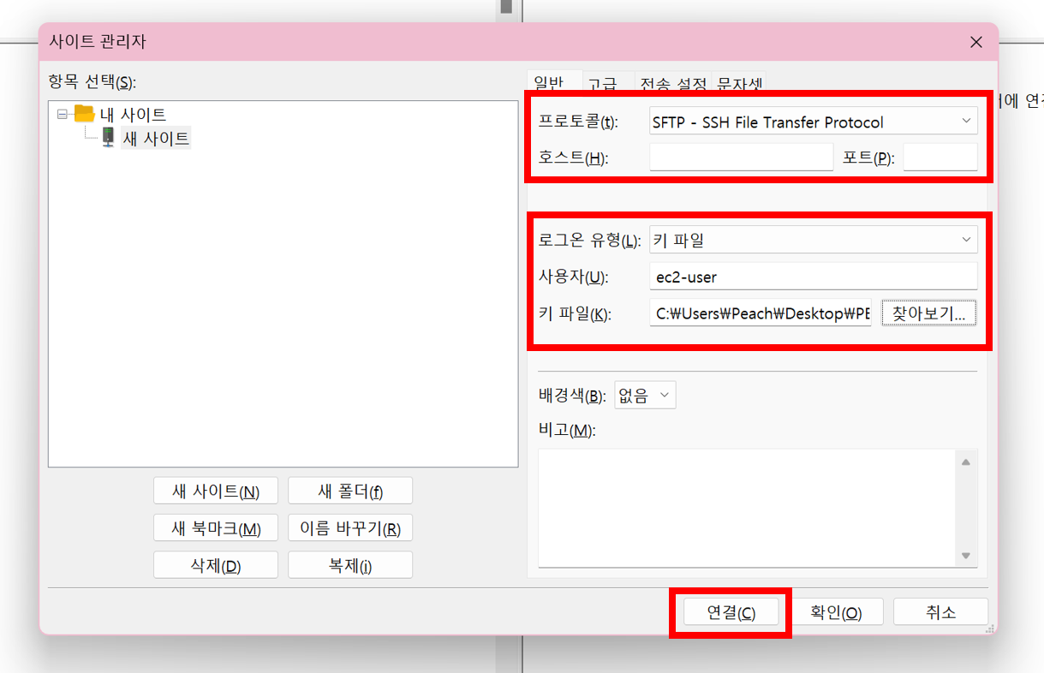This screenshot has height=673, width=1044.
Task: Click the folder icon beside 내 사이트
Action: pos(84,113)
